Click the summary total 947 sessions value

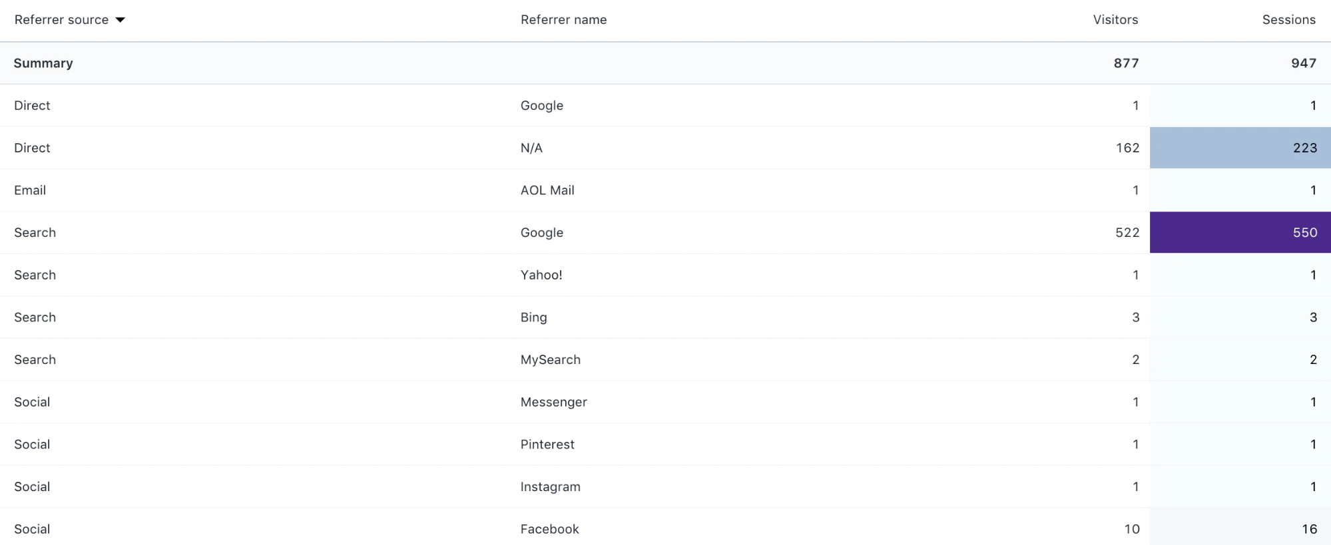coord(1303,63)
